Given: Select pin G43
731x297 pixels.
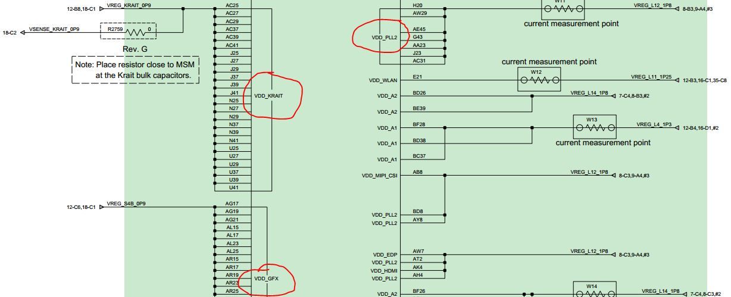Looking at the screenshot, I should [x=417, y=37].
